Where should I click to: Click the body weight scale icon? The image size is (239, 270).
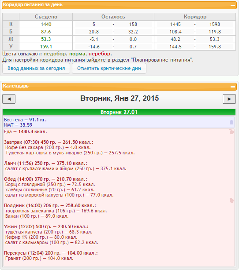coord(232,122)
